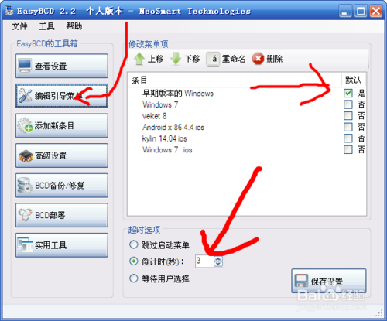Increase countdown seconds with up arrow
This screenshot has width=387, height=321.
(x=218, y=259)
